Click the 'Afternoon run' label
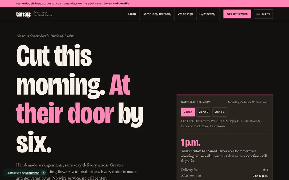This screenshot has width=289, height=180. [x=191, y=176]
